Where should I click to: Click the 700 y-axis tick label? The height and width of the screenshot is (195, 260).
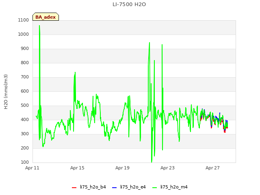tap(25, 77)
